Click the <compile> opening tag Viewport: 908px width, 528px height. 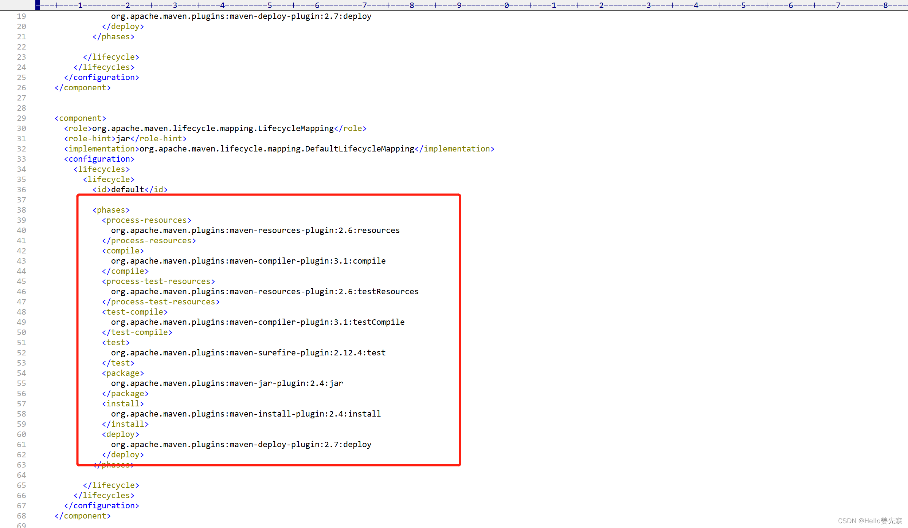coord(123,251)
